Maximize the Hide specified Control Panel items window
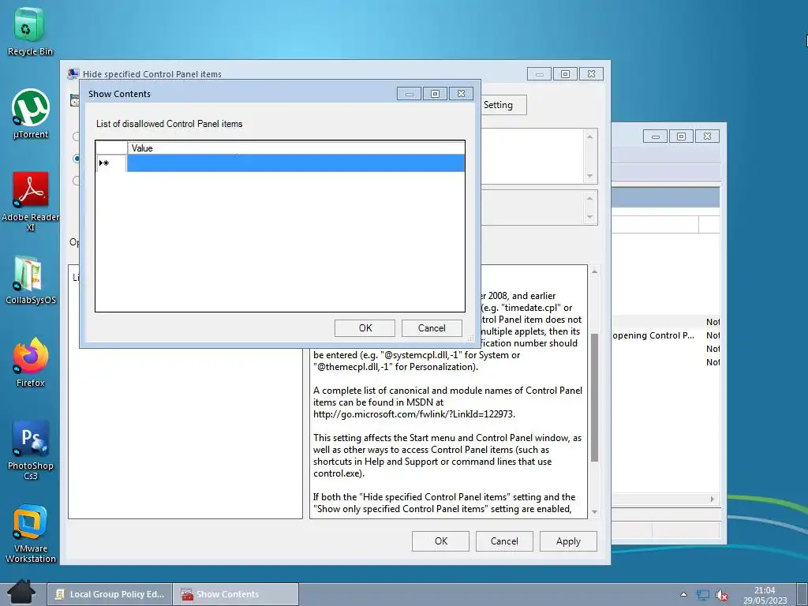808x606 pixels. (565, 74)
